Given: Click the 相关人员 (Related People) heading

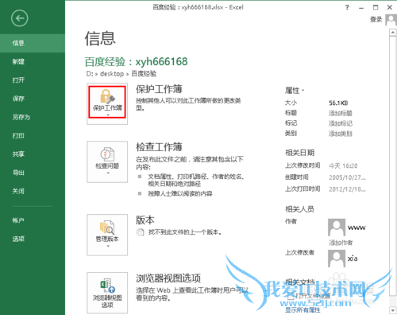Looking at the screenshot, I should point(299,209).
